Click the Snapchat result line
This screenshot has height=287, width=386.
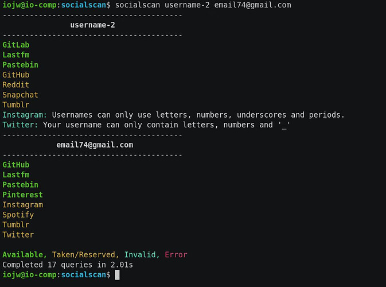[20, 95]
